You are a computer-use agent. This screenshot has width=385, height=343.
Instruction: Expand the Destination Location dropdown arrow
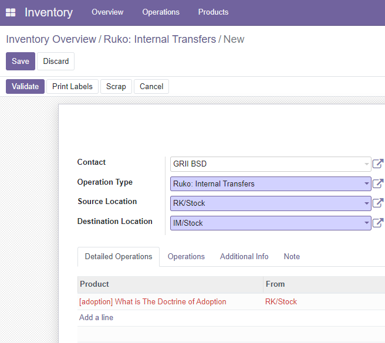(x=367, y=223)
